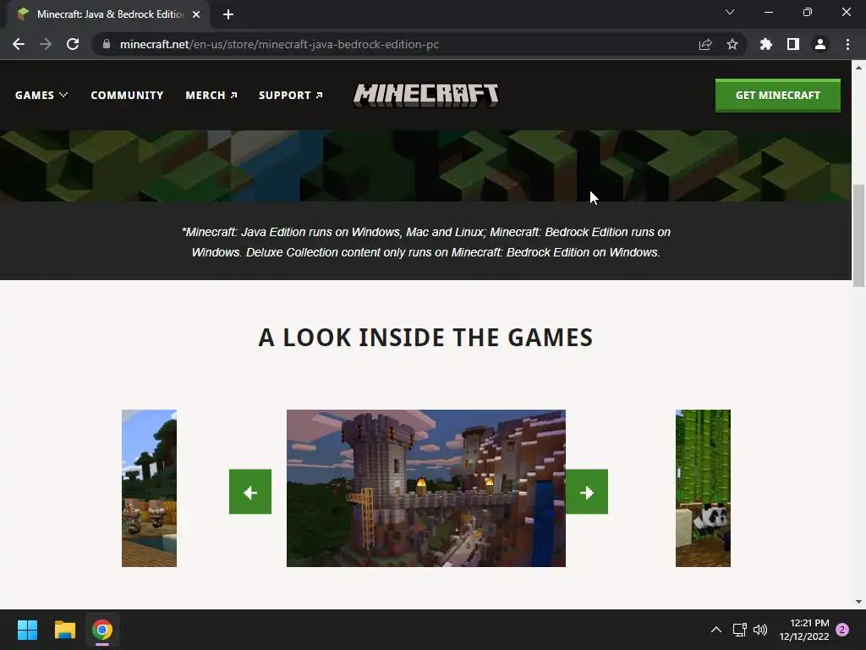
Task: Toggle the Chrome side panel
Action: click(793, 44)
